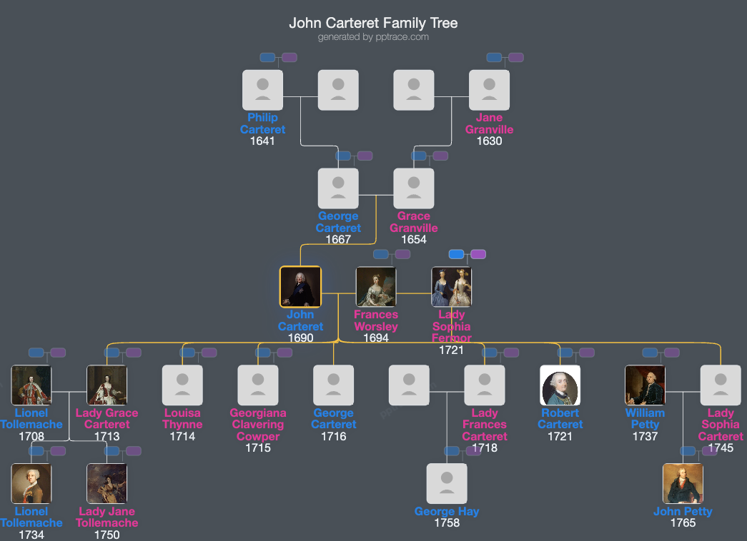Select George Carteret 1667's avatar icon

pyautogui.click(x=337, y=187)
